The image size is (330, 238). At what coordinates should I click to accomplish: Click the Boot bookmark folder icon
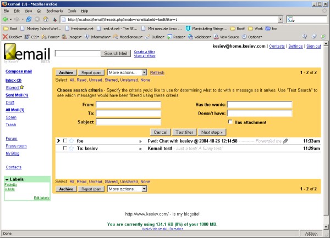point(5,29)
